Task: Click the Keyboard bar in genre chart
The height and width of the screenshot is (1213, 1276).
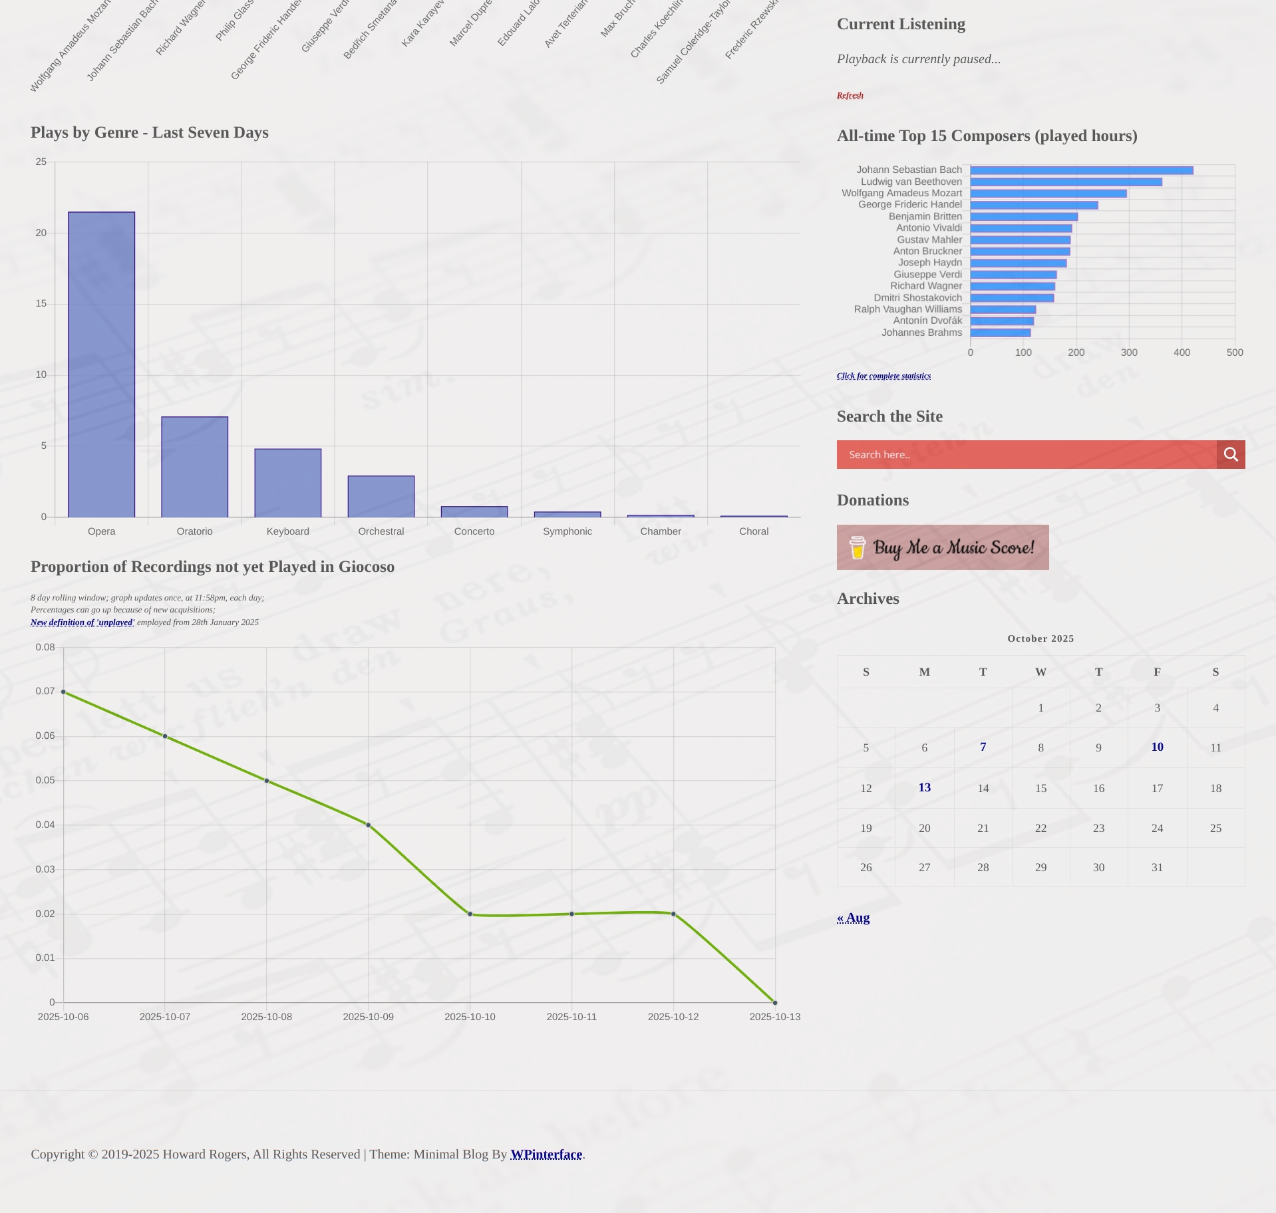Action: click(x=287, y=483)
